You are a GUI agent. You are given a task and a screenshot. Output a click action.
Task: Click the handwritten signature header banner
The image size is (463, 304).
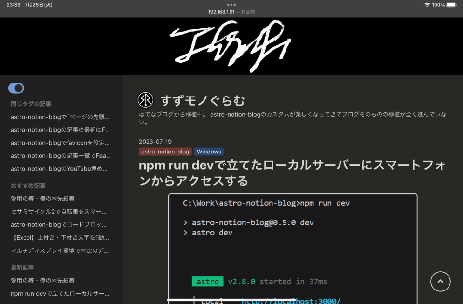tap(231, 46)
